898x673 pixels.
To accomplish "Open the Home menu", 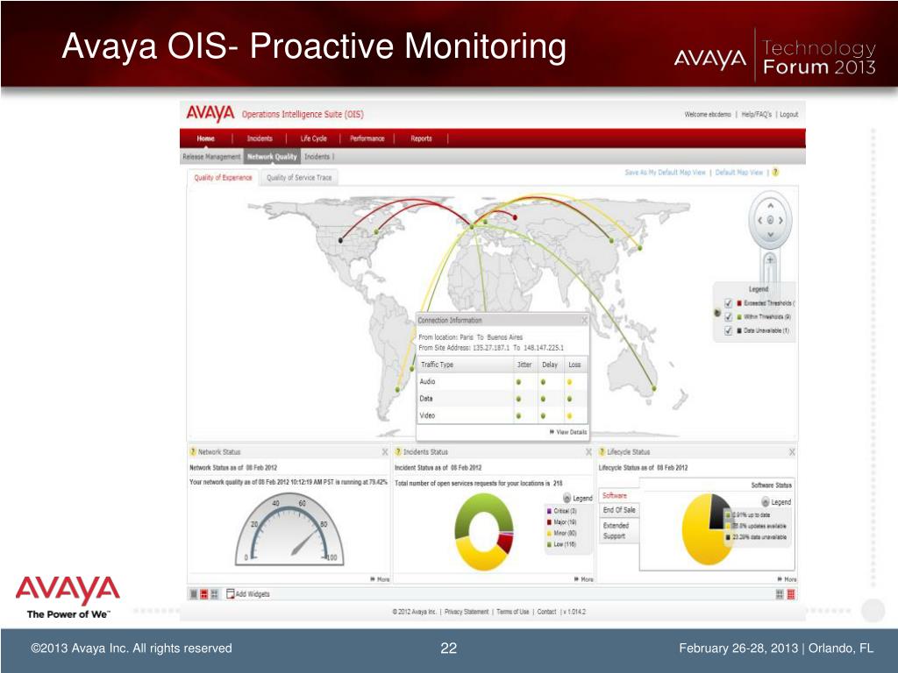I will (x=205, y=138).
